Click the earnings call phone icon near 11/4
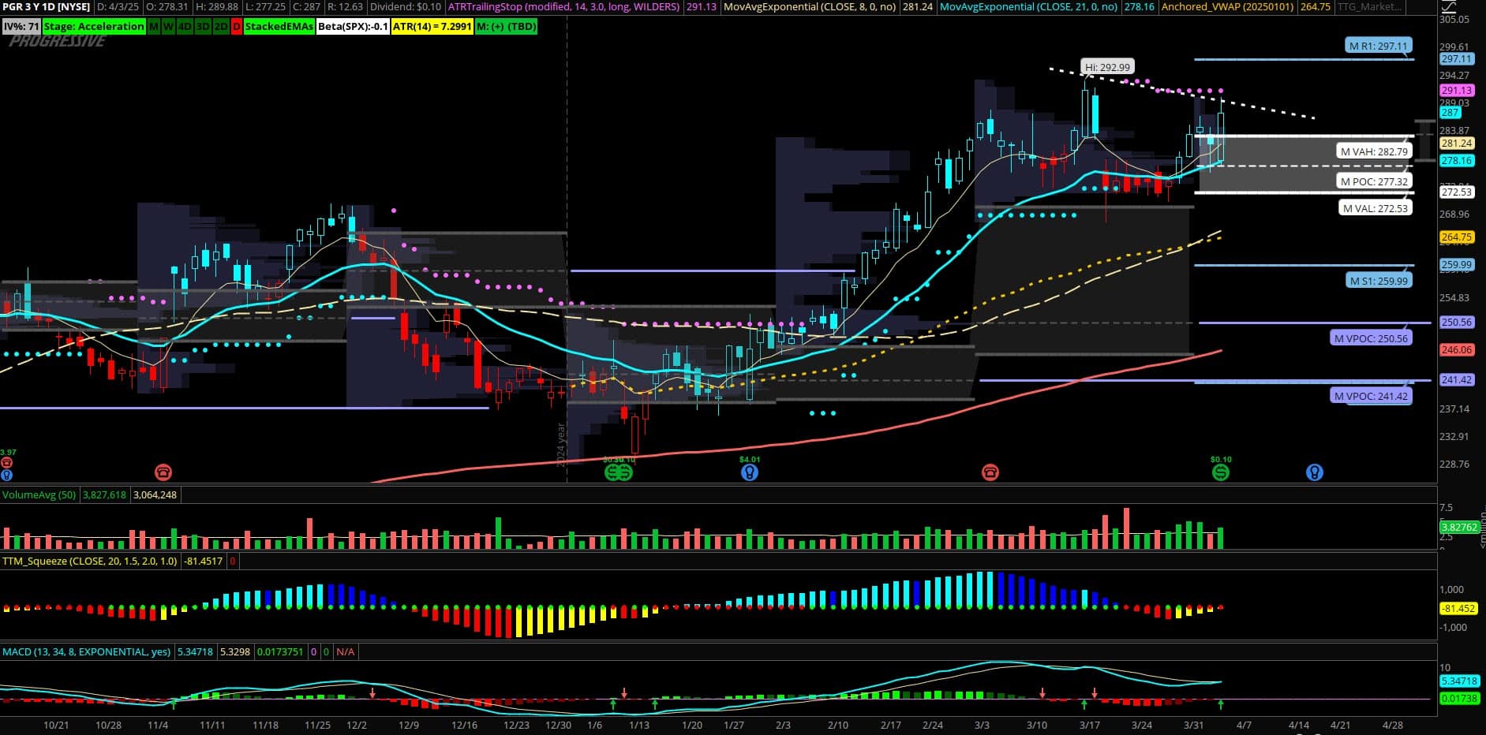Image resolution: width=1486 pixels, height=735 pixels. point(163,472)
